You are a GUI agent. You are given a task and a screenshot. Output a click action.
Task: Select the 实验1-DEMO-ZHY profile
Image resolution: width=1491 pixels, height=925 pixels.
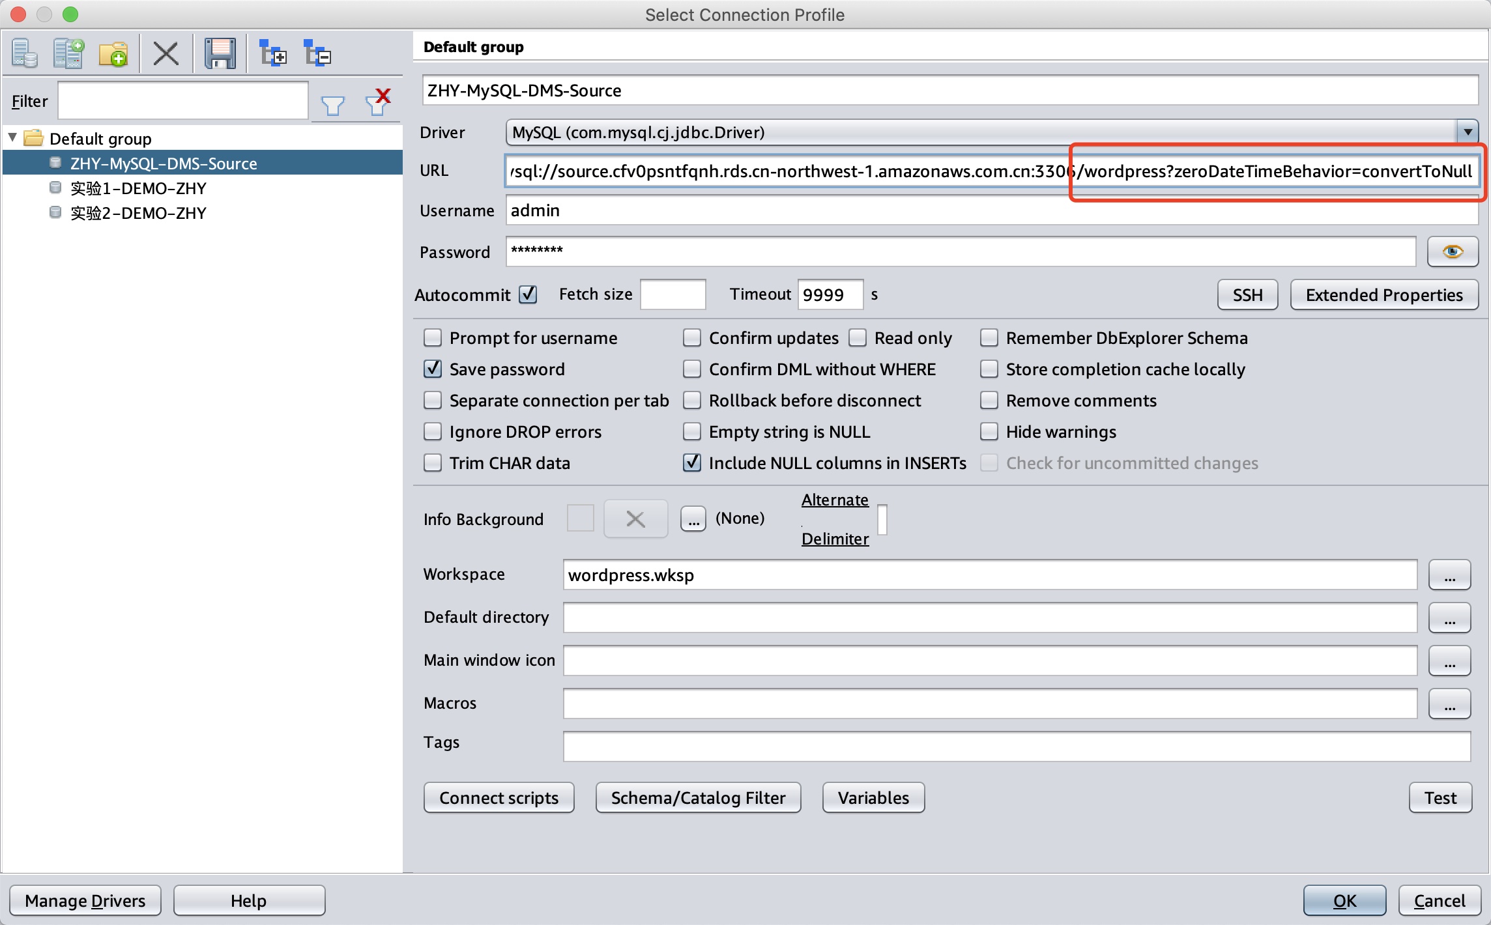[138, 188]
